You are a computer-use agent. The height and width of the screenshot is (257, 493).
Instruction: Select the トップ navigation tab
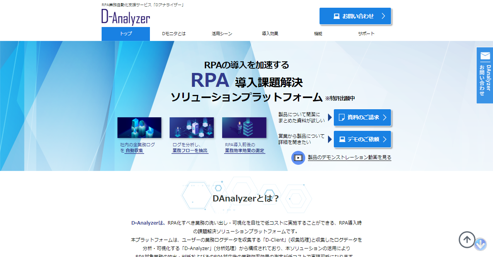pos(126,34)
